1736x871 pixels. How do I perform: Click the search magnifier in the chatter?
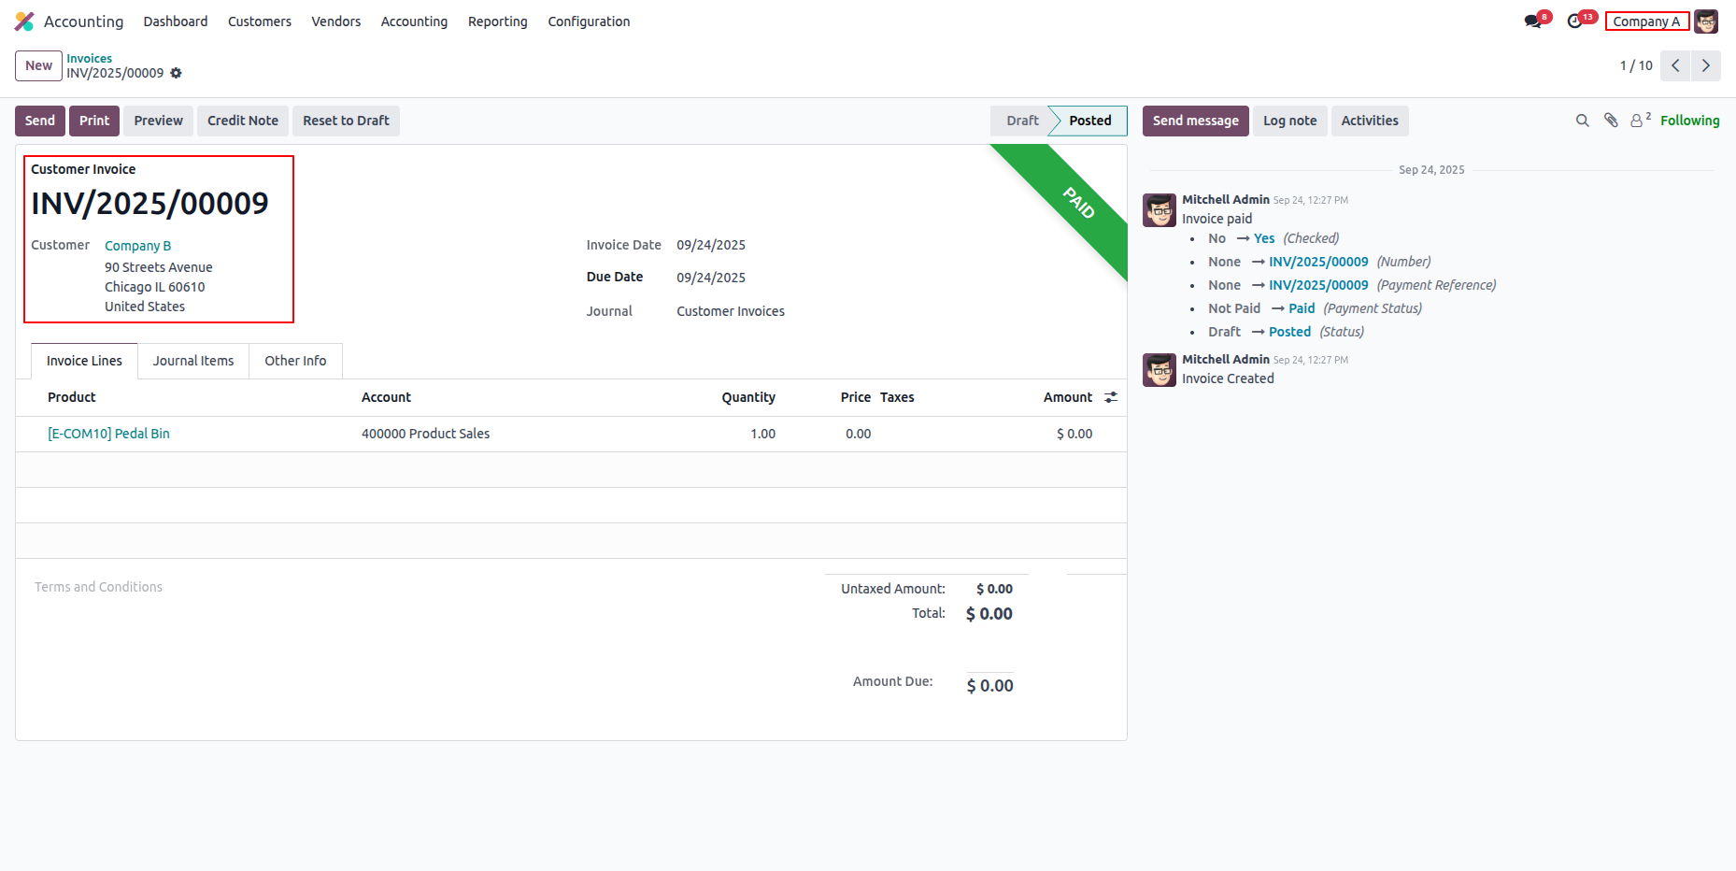1582,121
